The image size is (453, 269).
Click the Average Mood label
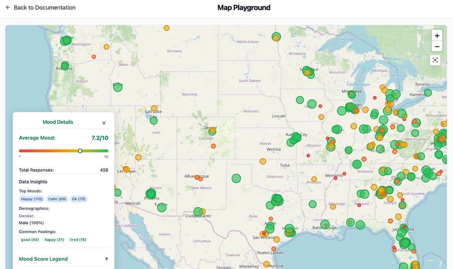pos(37,138)
